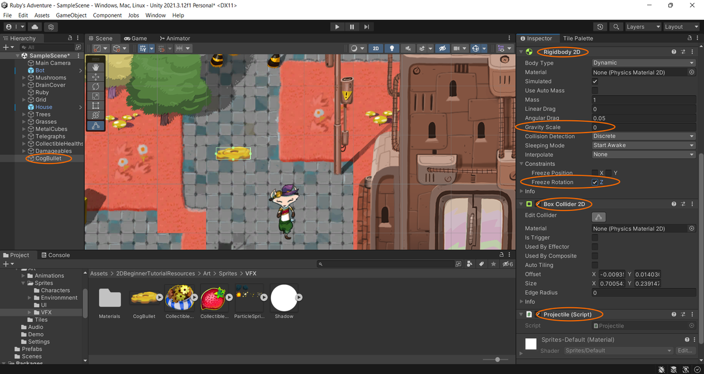Lock the Inspector panel
The height and width of the screenshot is (374, 704).
[689, 38]
